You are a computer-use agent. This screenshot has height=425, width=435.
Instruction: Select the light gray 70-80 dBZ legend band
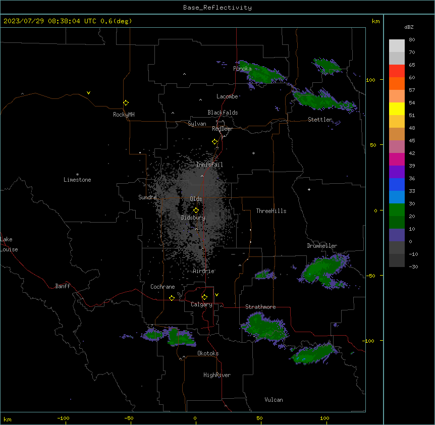point(397,46)
